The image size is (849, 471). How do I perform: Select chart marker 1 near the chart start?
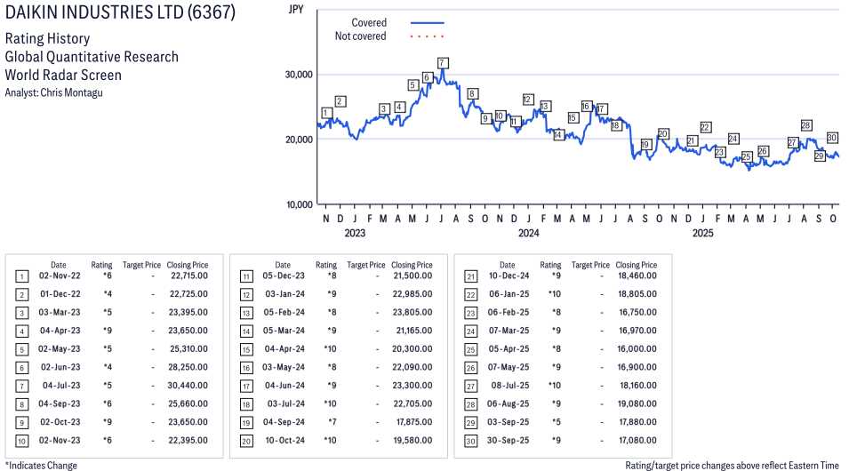coord(326,113)
